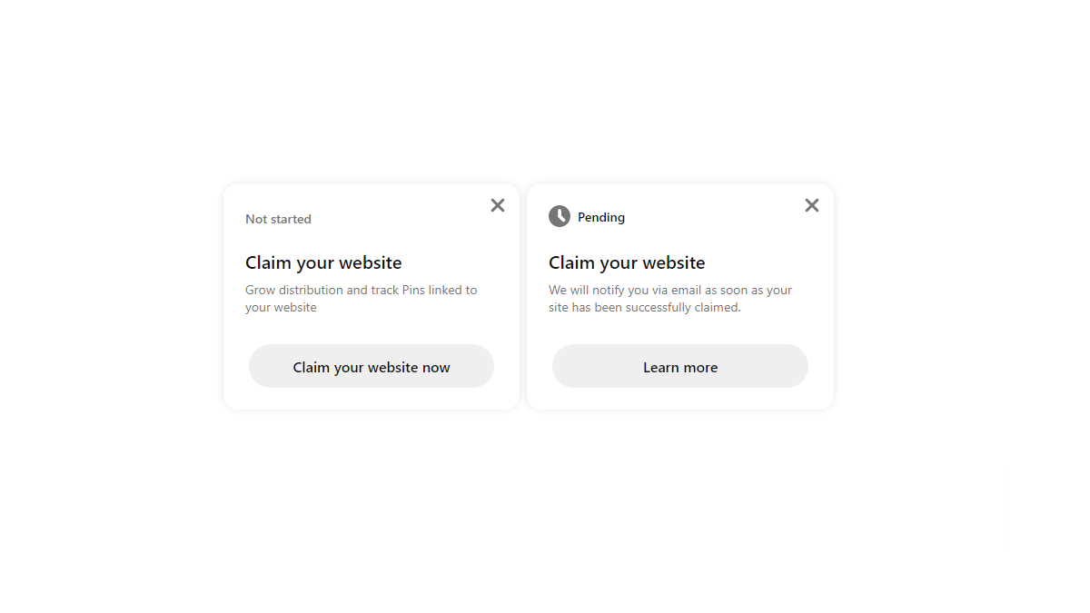Open Learn more about pending claim
Image resolution: width=1090 pixels, height=613 pixels.
(x=680, y=366)
